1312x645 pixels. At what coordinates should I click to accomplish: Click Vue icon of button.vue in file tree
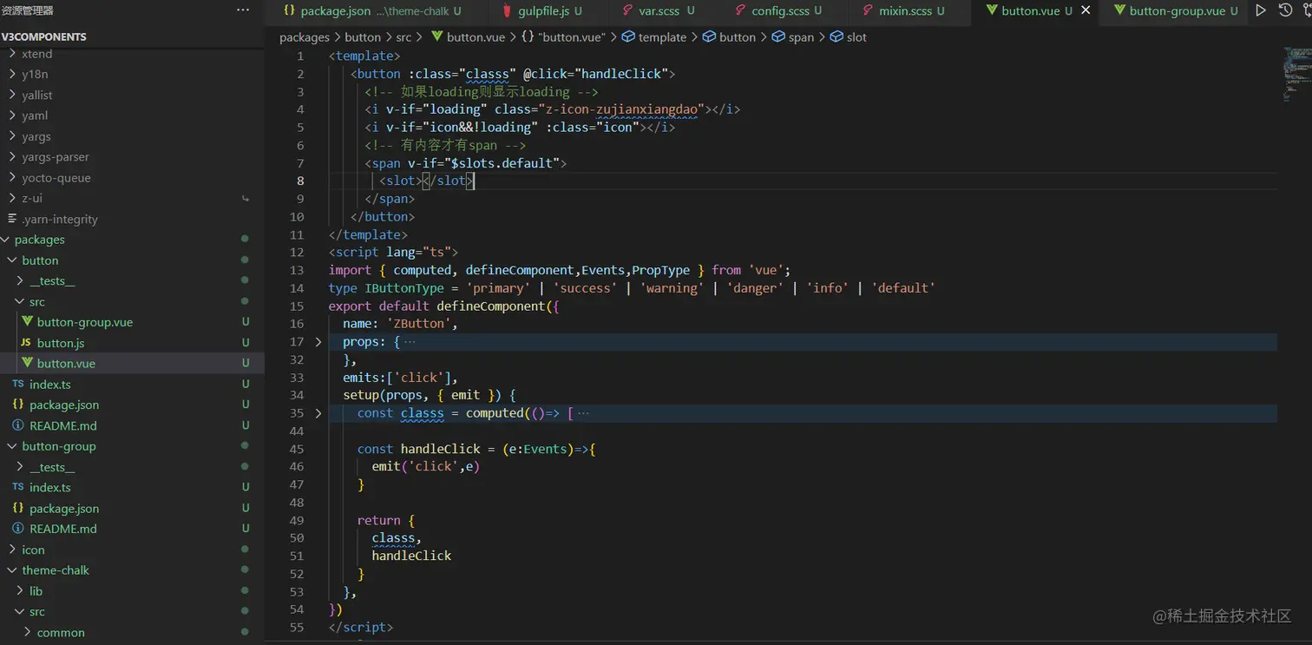coord(27,363)
